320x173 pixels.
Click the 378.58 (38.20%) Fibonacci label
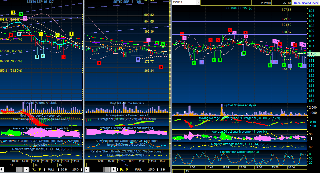click(x=11, y=51)
